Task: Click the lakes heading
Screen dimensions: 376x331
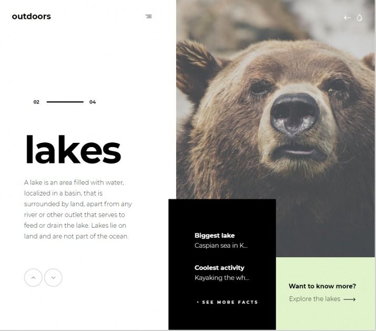Action: [x=73, y=150]
